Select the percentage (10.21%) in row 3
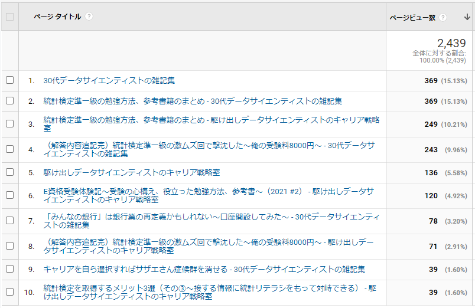 tap(454, 124)
